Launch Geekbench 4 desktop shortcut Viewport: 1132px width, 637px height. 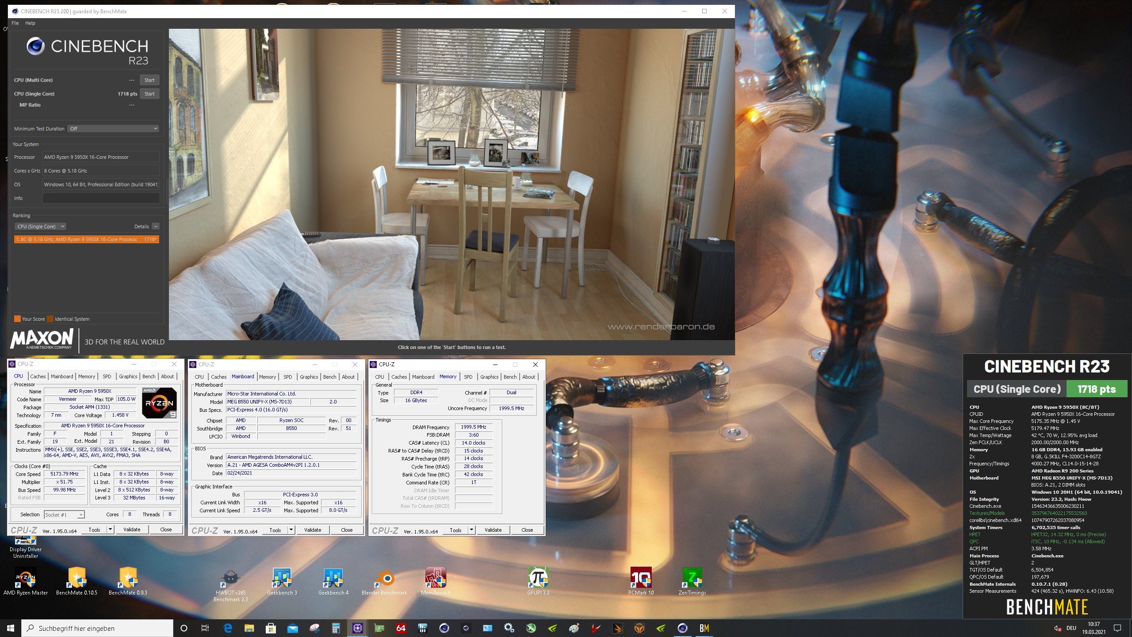tap(333, 580)
